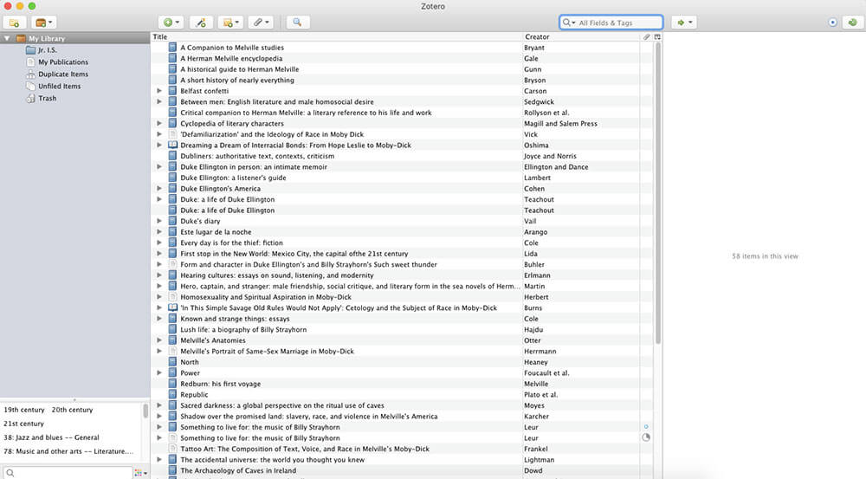Image resolution: width=866 pixels, height=479 pixels.
Task: Click the partial attachment icon in Leur's document row
Action: click(x=646, y=437)
